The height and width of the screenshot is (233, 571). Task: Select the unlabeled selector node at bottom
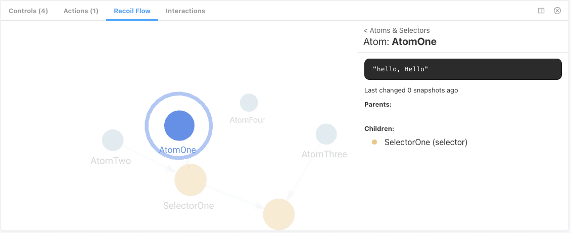point(279,214)
